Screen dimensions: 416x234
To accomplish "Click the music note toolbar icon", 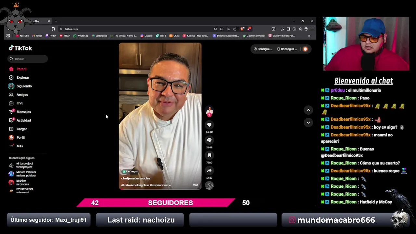I will tap(282, 29).
